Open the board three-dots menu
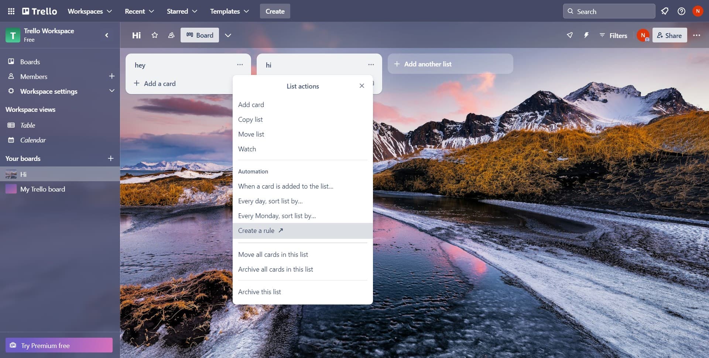 (697, 35)
